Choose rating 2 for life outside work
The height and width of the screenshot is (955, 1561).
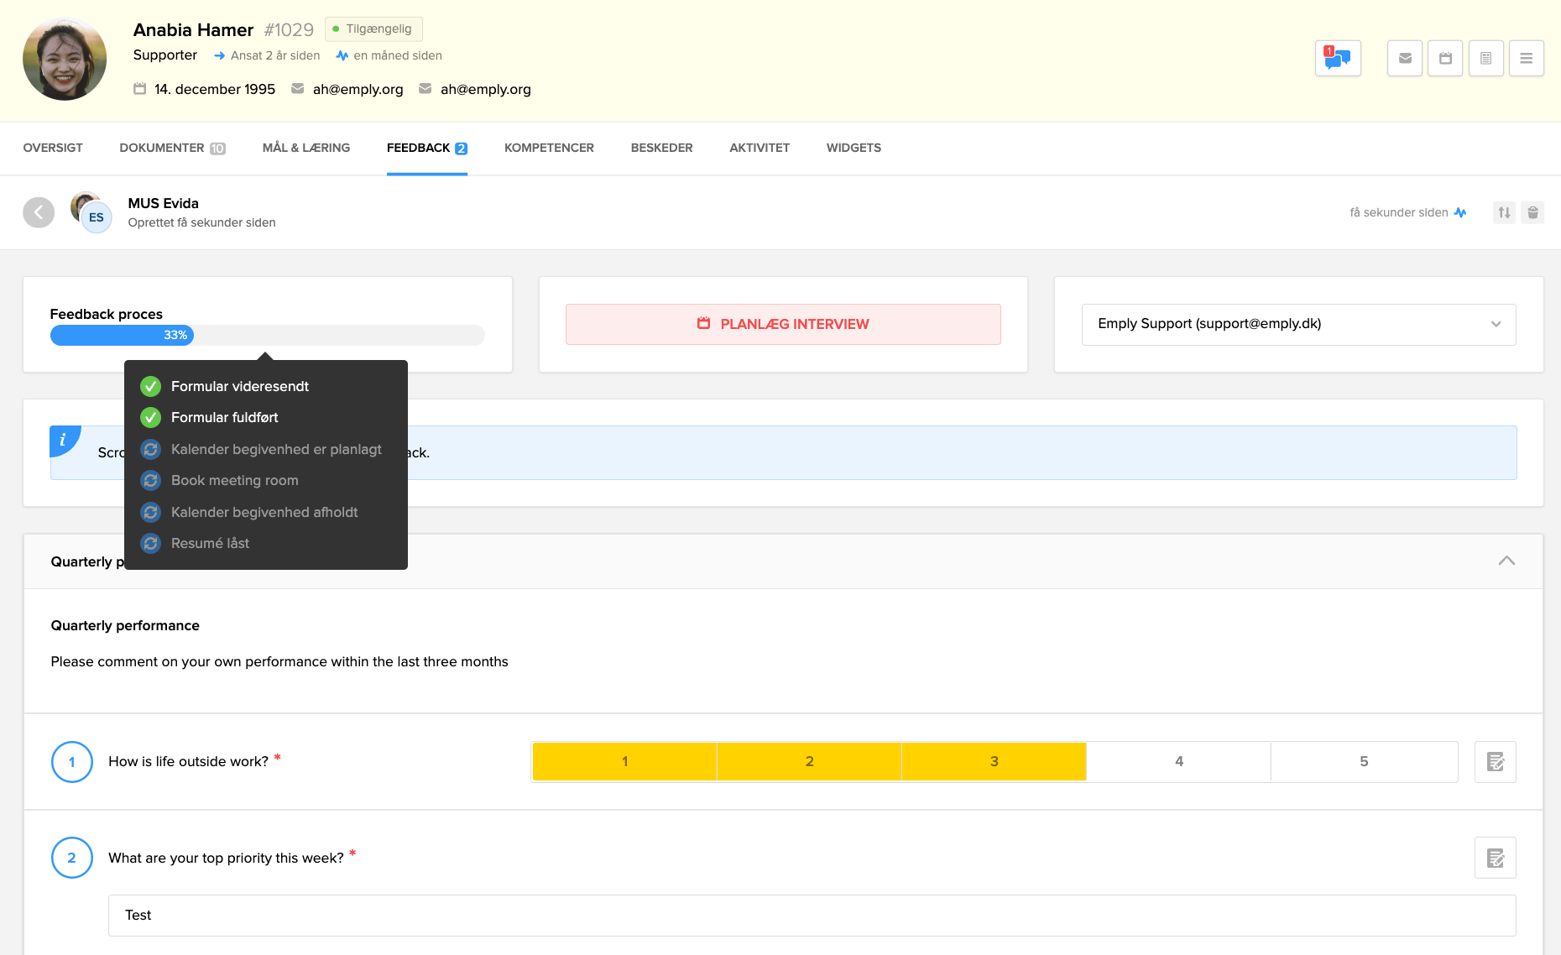tap(809, 762)
